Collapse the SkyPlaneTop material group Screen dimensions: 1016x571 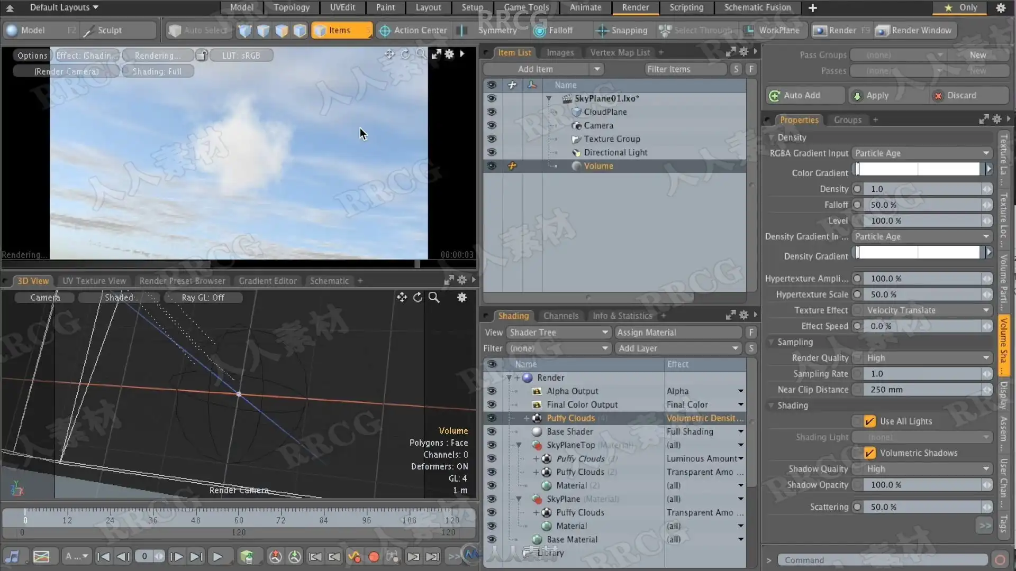click(x=519, y=445)
